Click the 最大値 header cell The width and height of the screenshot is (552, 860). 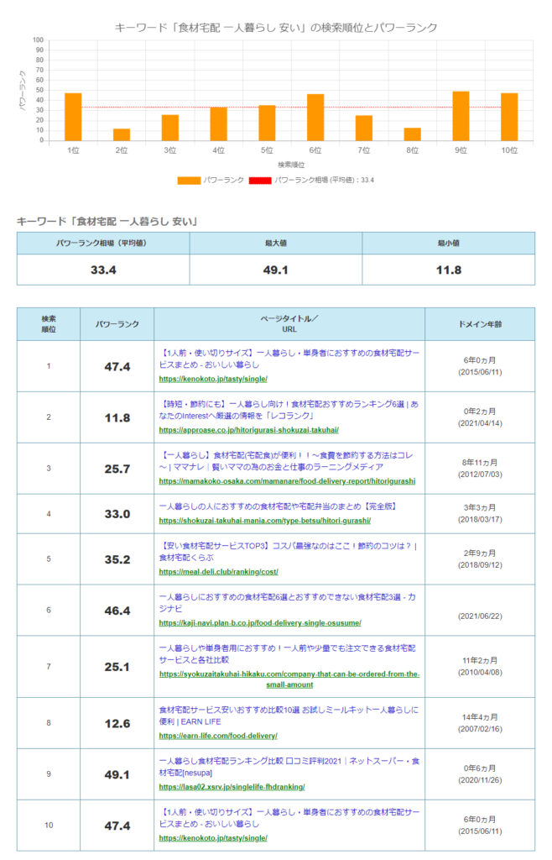275,243
